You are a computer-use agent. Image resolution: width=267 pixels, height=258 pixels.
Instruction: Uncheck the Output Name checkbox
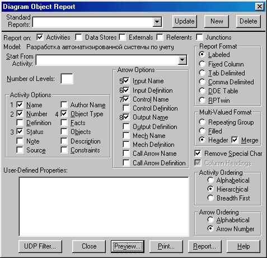pyautogui.click(x=126, y=117)
